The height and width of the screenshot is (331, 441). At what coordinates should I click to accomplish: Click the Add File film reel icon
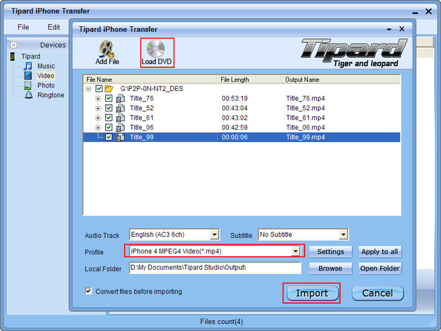click(106, 48)
